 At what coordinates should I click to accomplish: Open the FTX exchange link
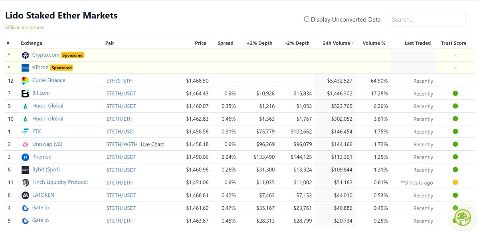[x=36, y=131]
